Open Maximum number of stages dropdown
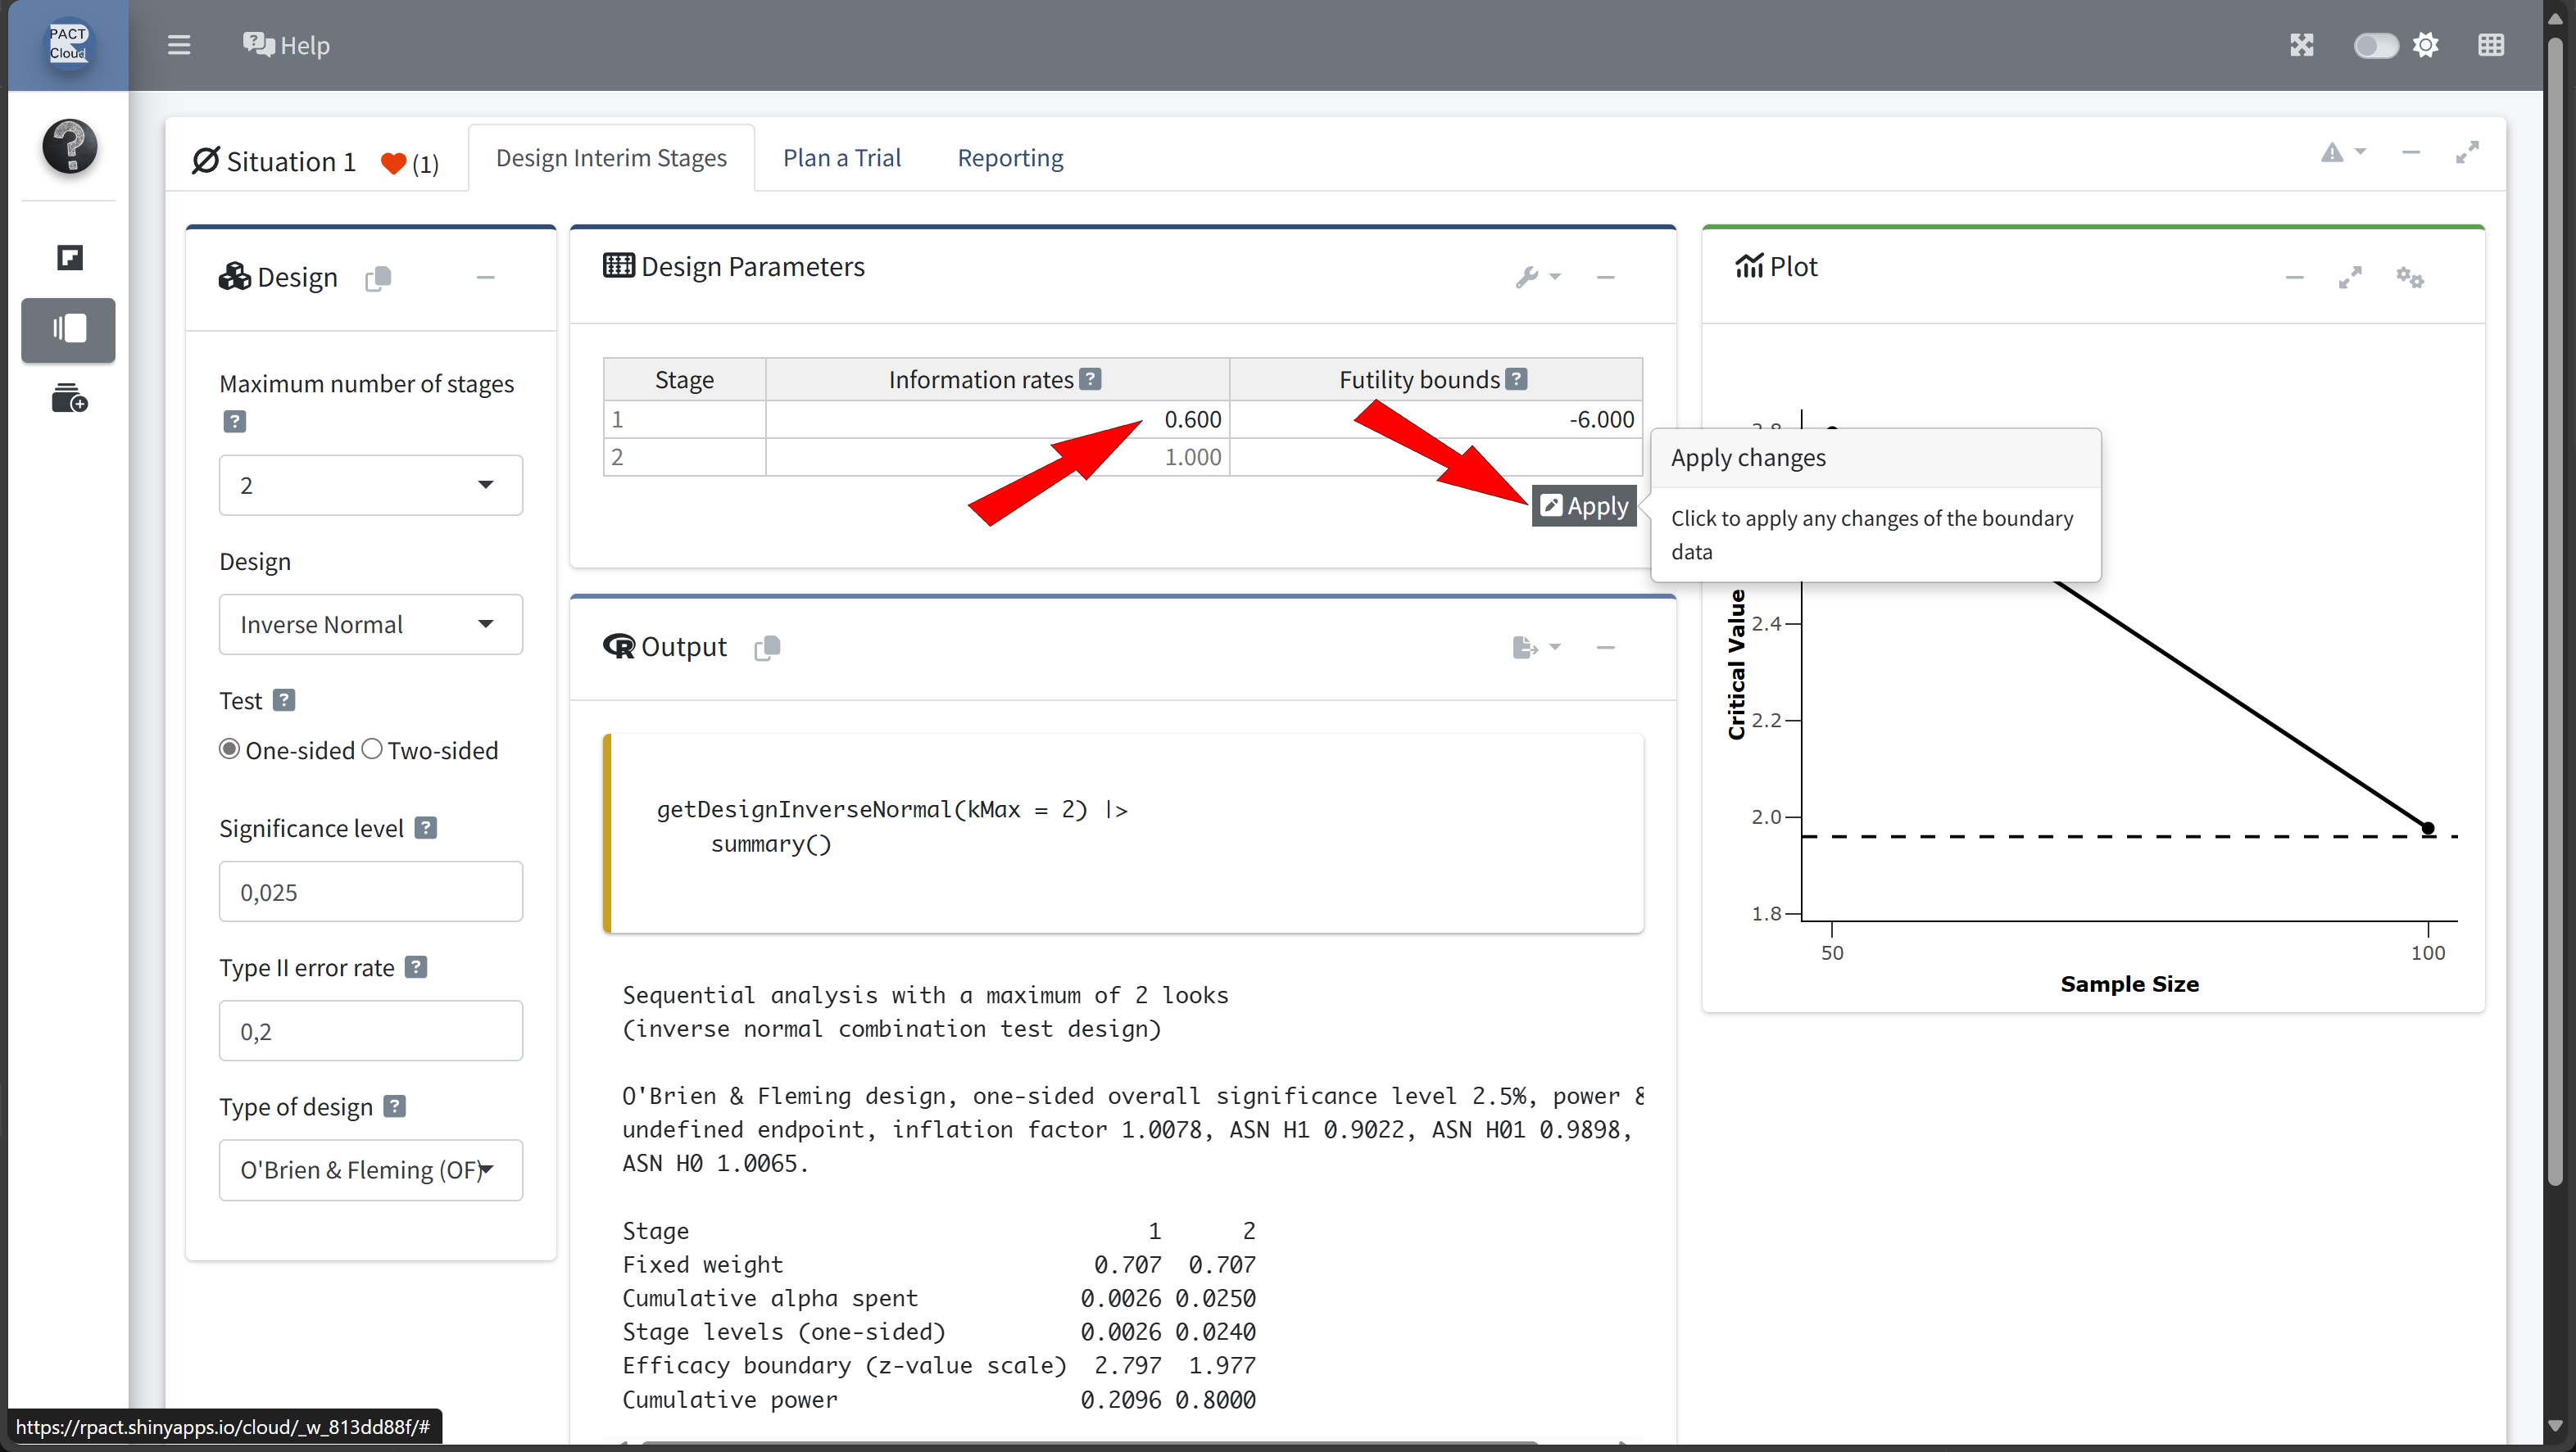2576x1452 pixels. pyautogui.click(x=371, y=485)
